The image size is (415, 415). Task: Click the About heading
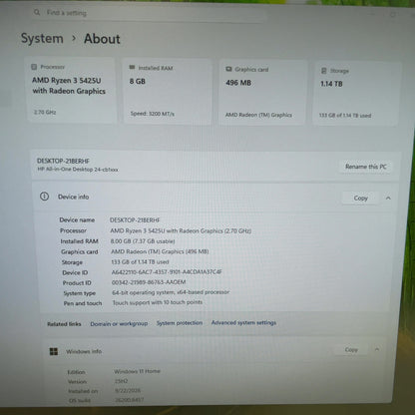coord(102,39)
